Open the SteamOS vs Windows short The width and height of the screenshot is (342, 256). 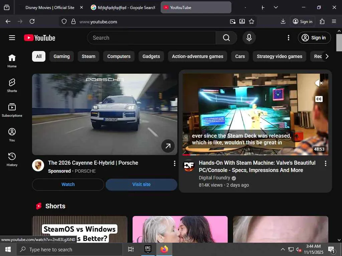click(x=79, y=229)
